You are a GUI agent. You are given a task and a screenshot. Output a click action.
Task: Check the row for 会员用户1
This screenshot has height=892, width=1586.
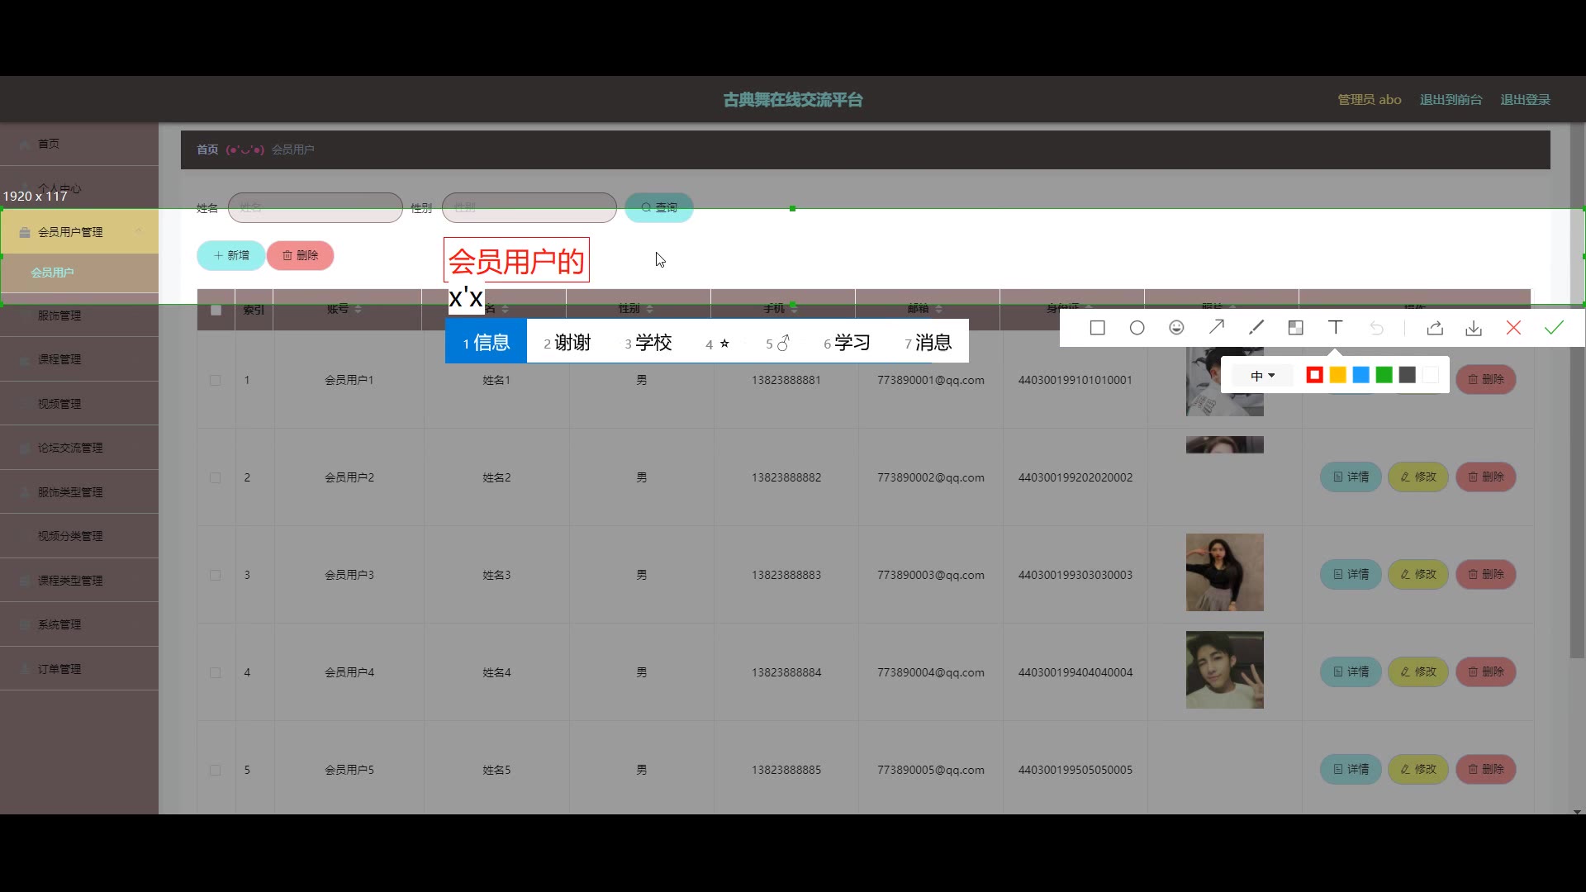215,380
